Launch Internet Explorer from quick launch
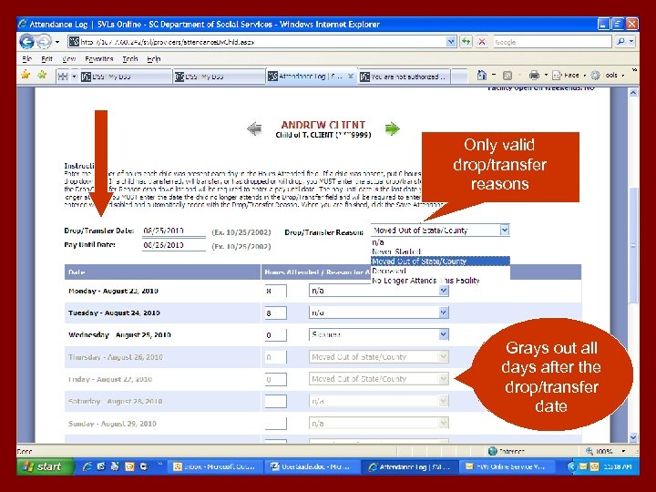Image resolution: width=656 pixels, height=492 pixels. coord(87,466)
